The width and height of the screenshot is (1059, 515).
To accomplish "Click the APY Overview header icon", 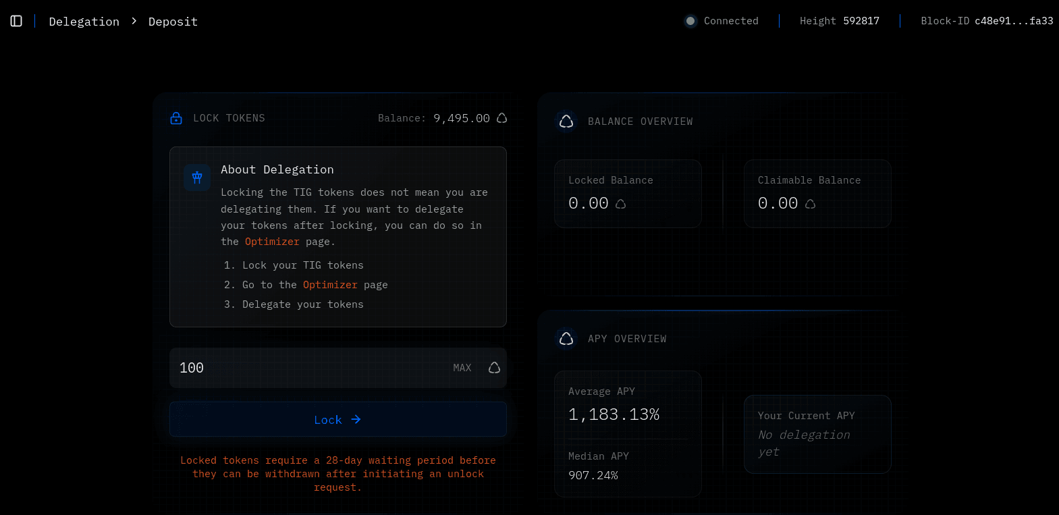I will point(566,339).
